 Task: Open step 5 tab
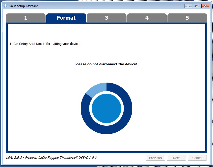[x=187, y=18]
